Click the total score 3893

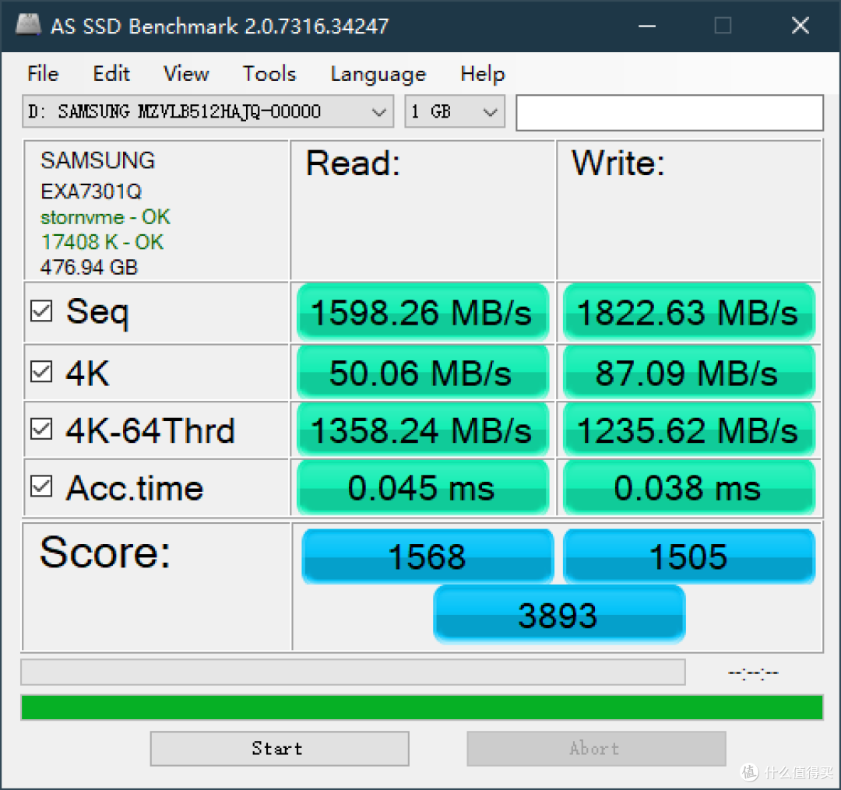(559, 614)
